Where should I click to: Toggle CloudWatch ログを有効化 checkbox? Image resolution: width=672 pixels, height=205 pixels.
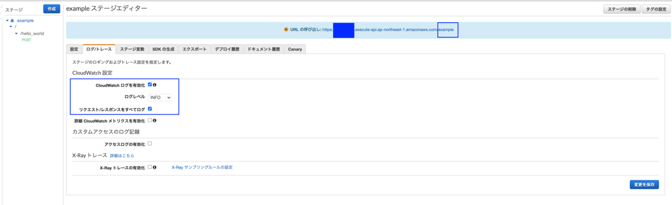pyautogui.click(x=150, y=85)
